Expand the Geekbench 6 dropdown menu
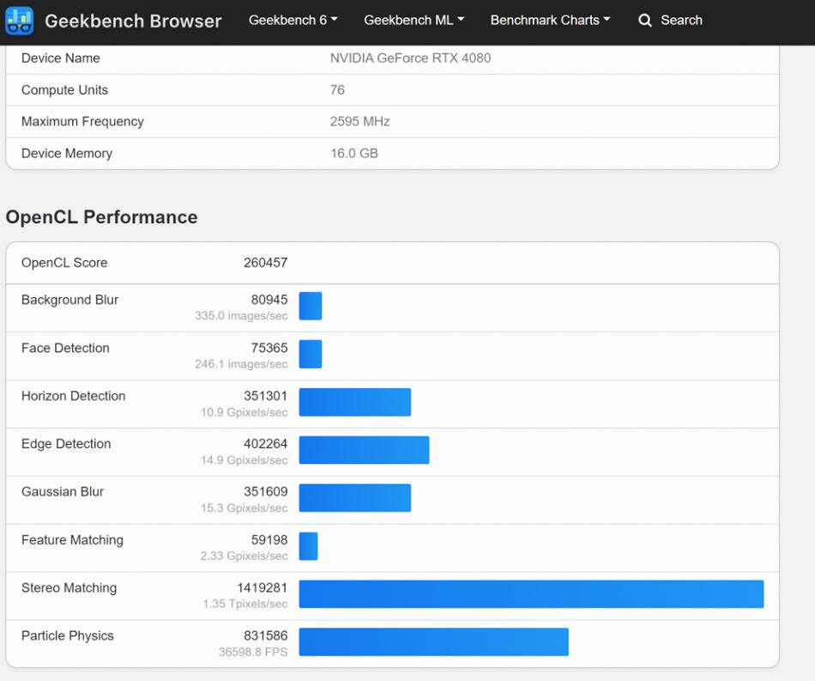This screenshot has width=815, height=681. pos(293,21)
